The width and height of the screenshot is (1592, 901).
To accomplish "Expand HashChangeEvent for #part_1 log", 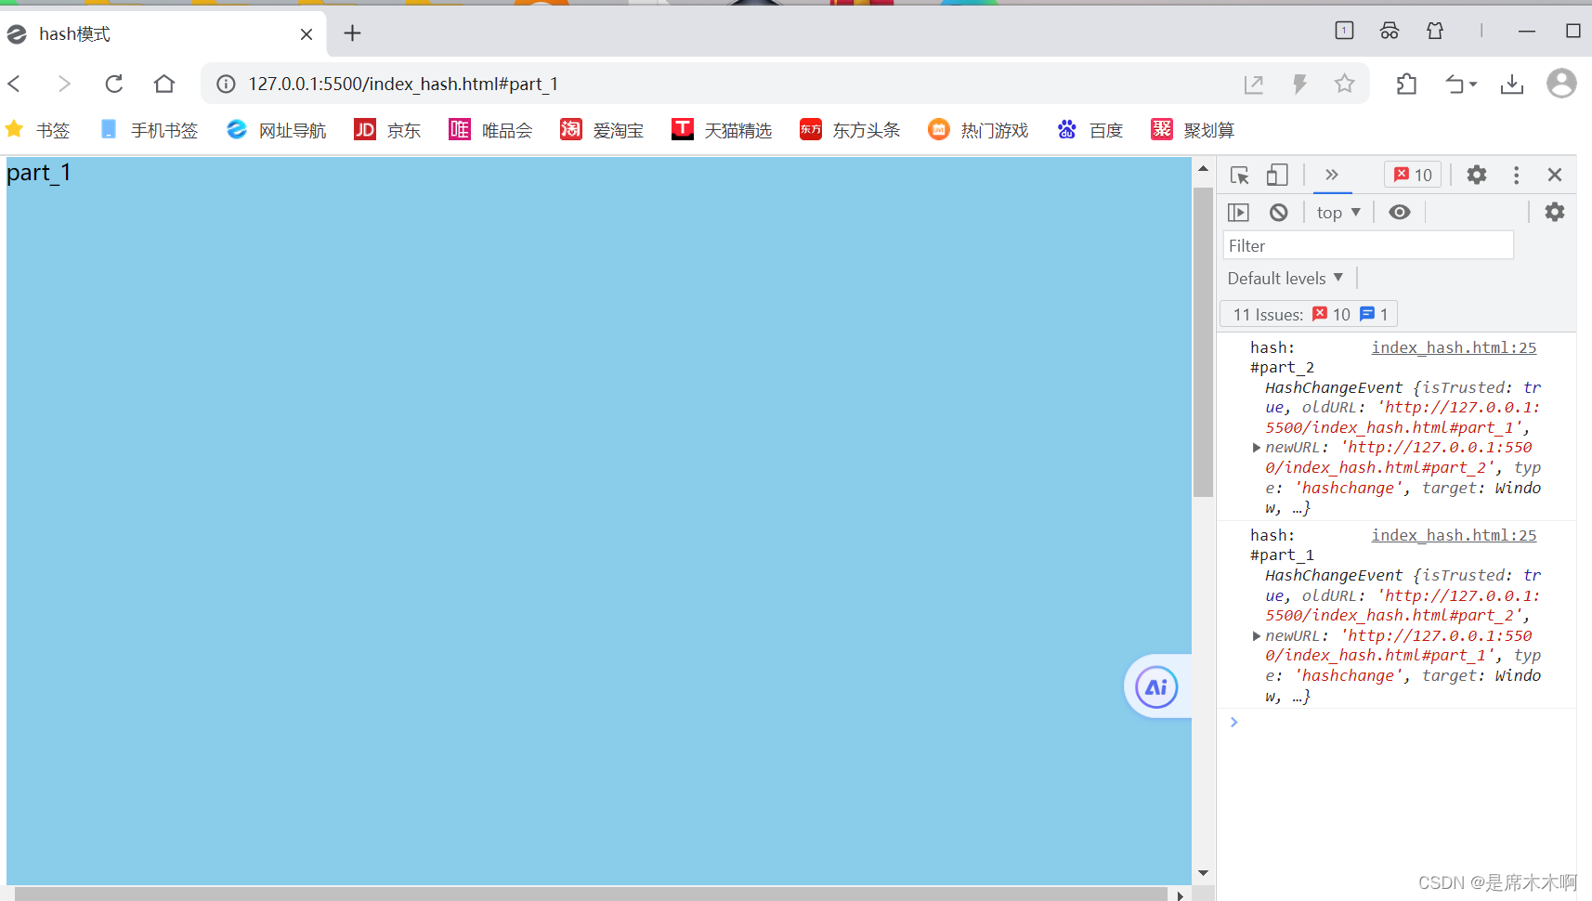I will [x=1257, y=636].
